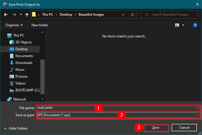This screenshot has width=202, height=135.
Task: Click the Pictures icon in sidebar
Action: (x=12, y=76)
